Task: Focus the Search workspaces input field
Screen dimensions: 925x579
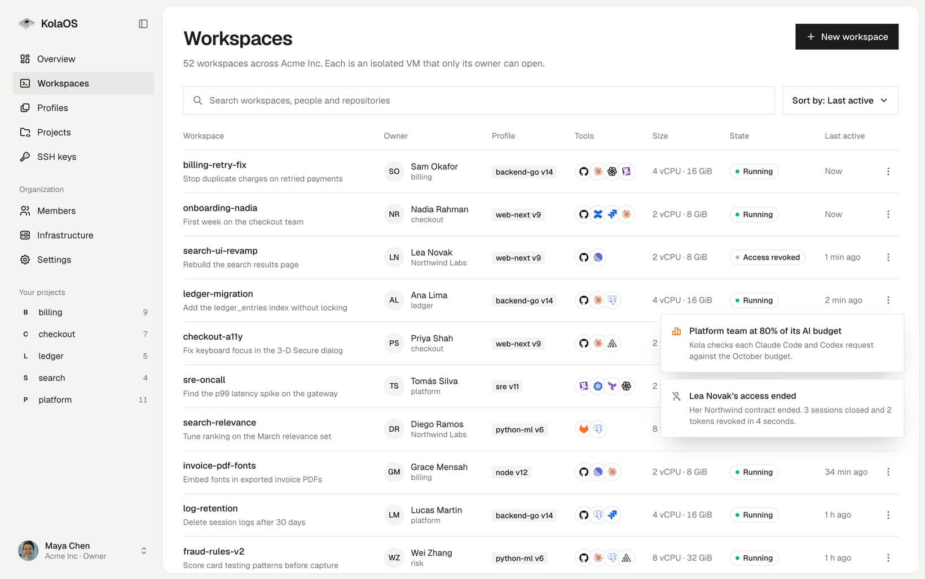Action: point(478,100)
